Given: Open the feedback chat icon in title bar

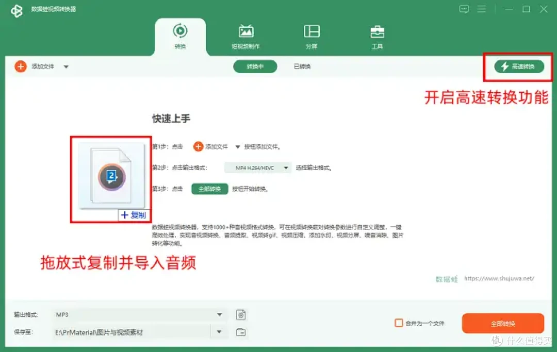Looking at the screenshot, I should click(x=464, y=9).
